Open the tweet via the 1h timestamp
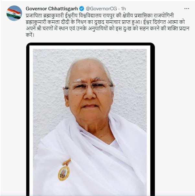The image size is (195, 196). point(123,9)
